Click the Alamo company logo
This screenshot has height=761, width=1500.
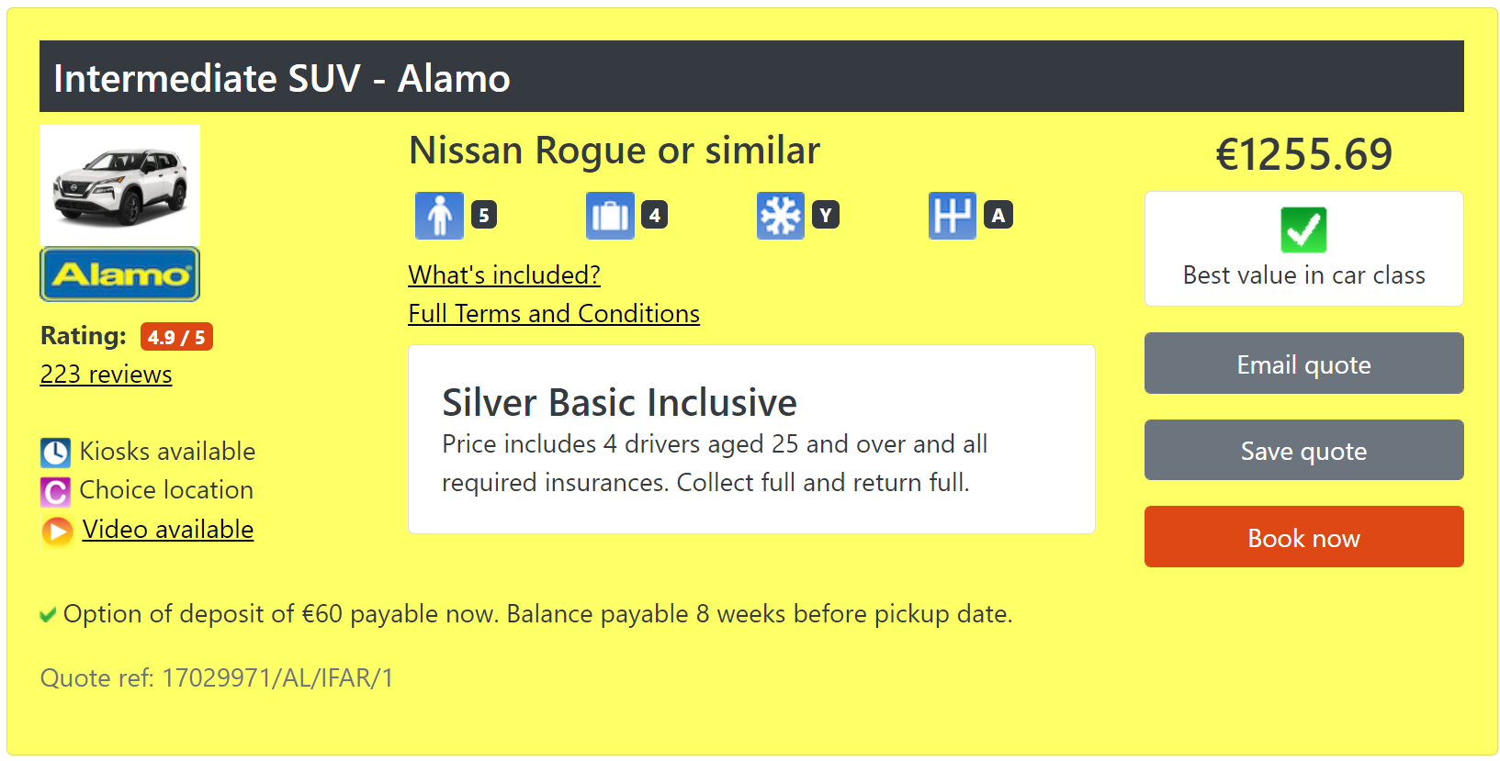tap(120, 274)
